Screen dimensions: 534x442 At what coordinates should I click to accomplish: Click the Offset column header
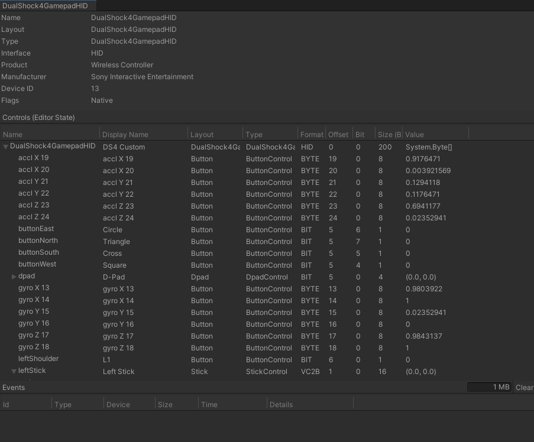339,134
